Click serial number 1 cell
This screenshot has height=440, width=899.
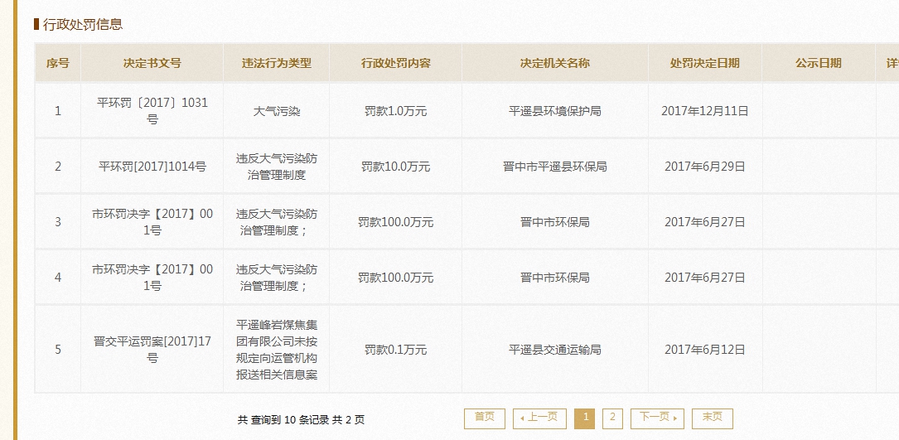pos(58,111)
